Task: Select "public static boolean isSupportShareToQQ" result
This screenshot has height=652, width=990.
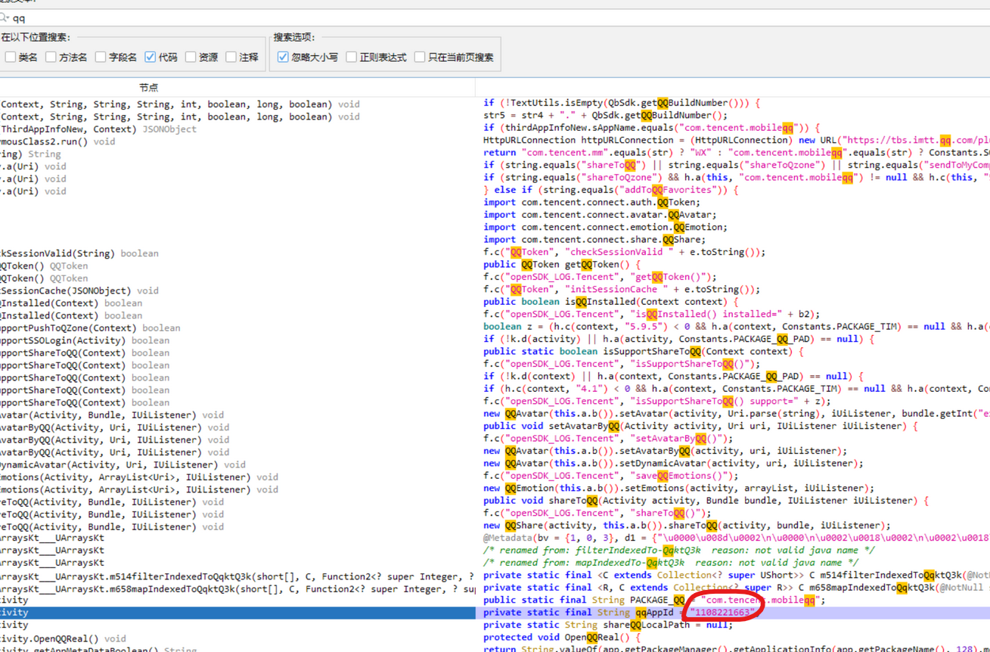Action: 643,352
